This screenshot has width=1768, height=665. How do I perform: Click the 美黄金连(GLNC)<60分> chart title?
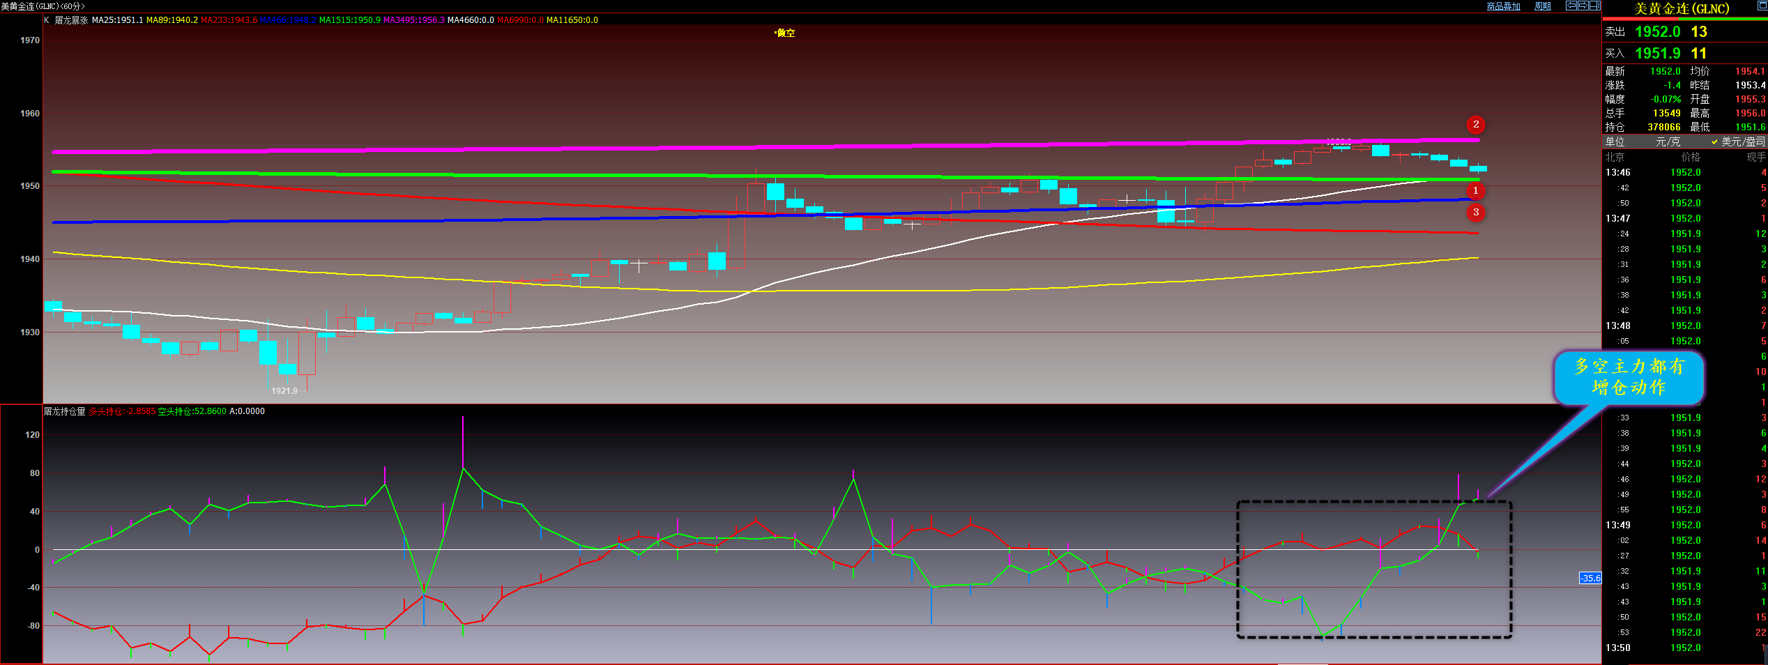(43, 6)
